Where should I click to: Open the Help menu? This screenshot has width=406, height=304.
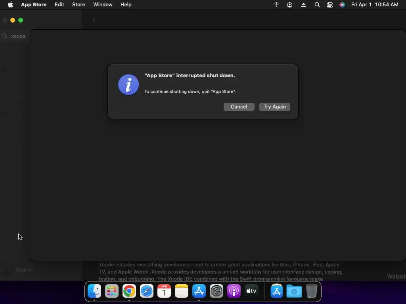point(126,5)
